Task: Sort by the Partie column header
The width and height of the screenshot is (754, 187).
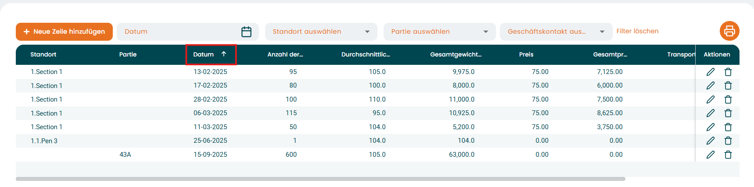Action: coord(128,54)
